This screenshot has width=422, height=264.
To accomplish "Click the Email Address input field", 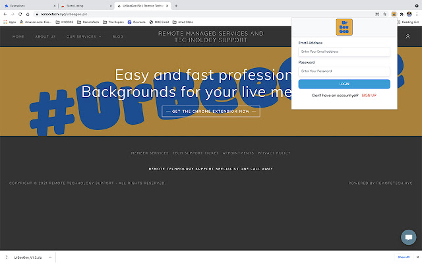I will click(344, 51).
